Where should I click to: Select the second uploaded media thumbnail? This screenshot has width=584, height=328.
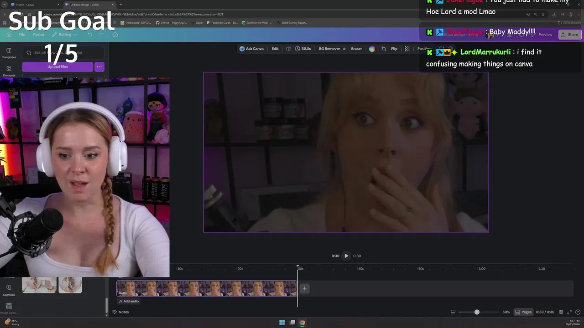pos(70,285)
